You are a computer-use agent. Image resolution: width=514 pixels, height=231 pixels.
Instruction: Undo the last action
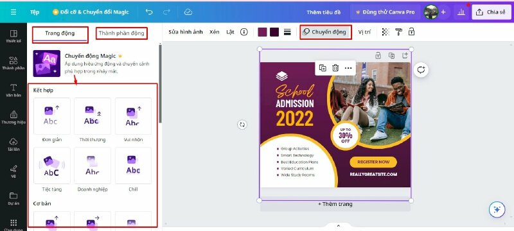pos(149,12)
